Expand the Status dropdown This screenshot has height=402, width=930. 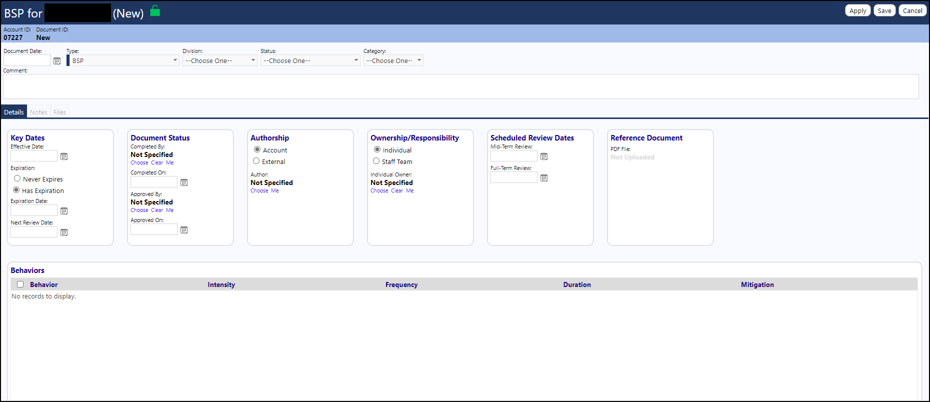(310, 60)
